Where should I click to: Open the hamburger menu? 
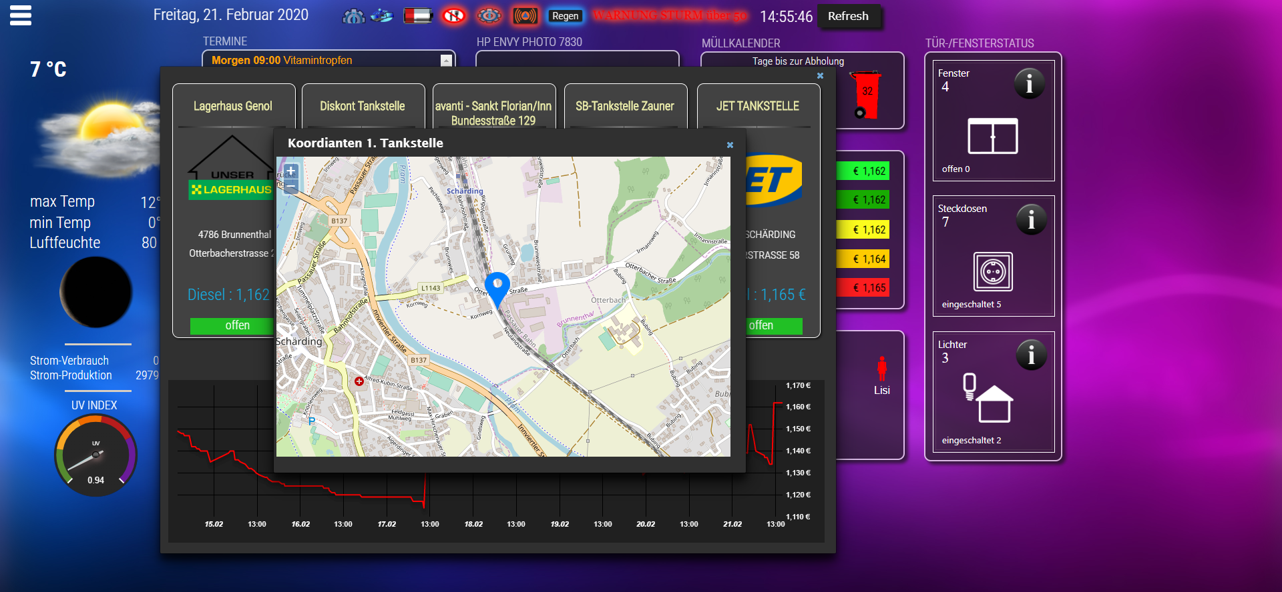click(21, 15)
